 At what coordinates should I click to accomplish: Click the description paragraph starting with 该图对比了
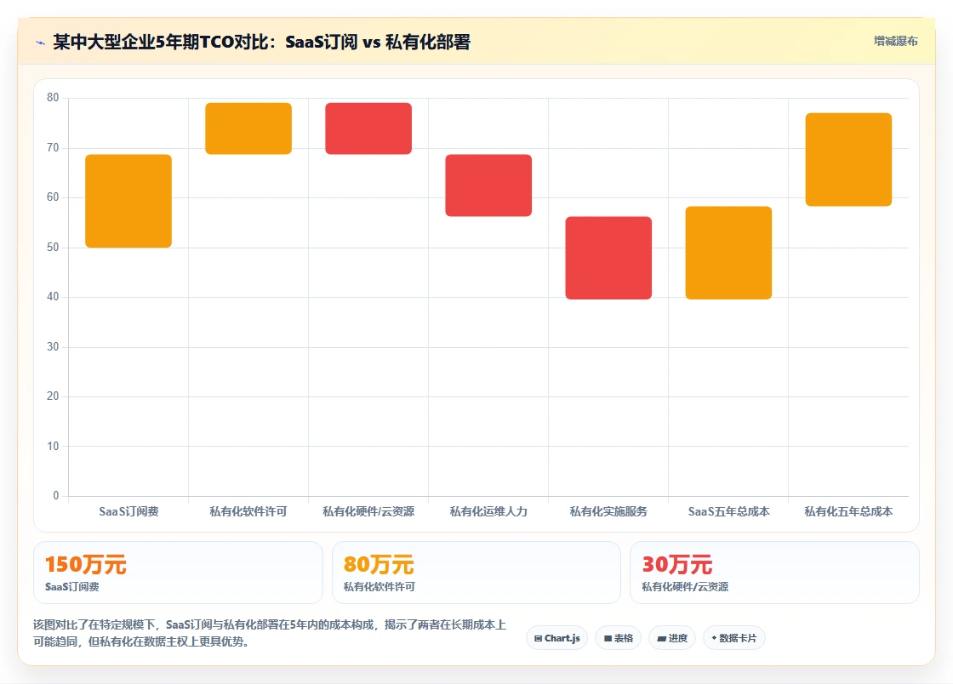(x=270, y=633)
